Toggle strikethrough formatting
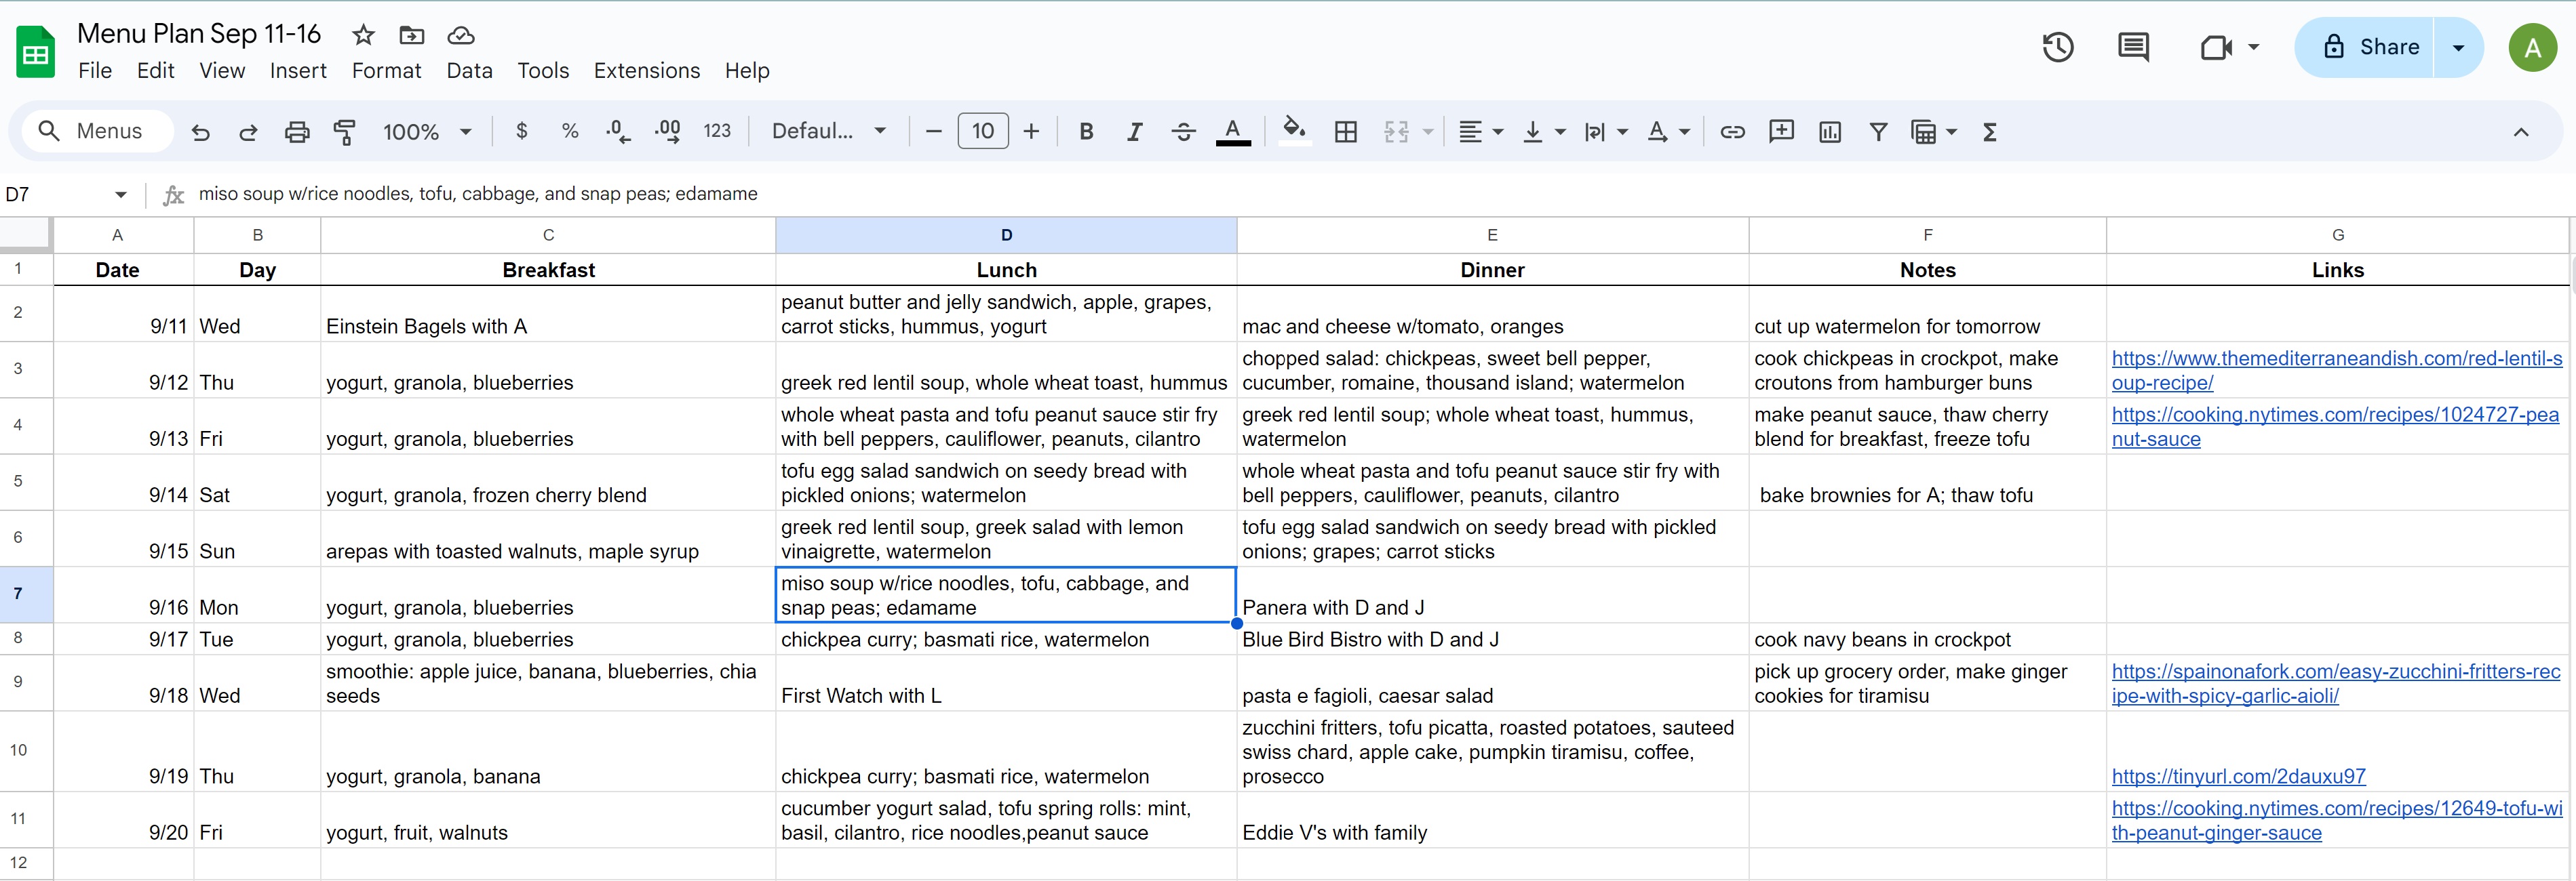Image resolution: width=2576 pixels, height=881 pixels. click(x=1183, y=132)
